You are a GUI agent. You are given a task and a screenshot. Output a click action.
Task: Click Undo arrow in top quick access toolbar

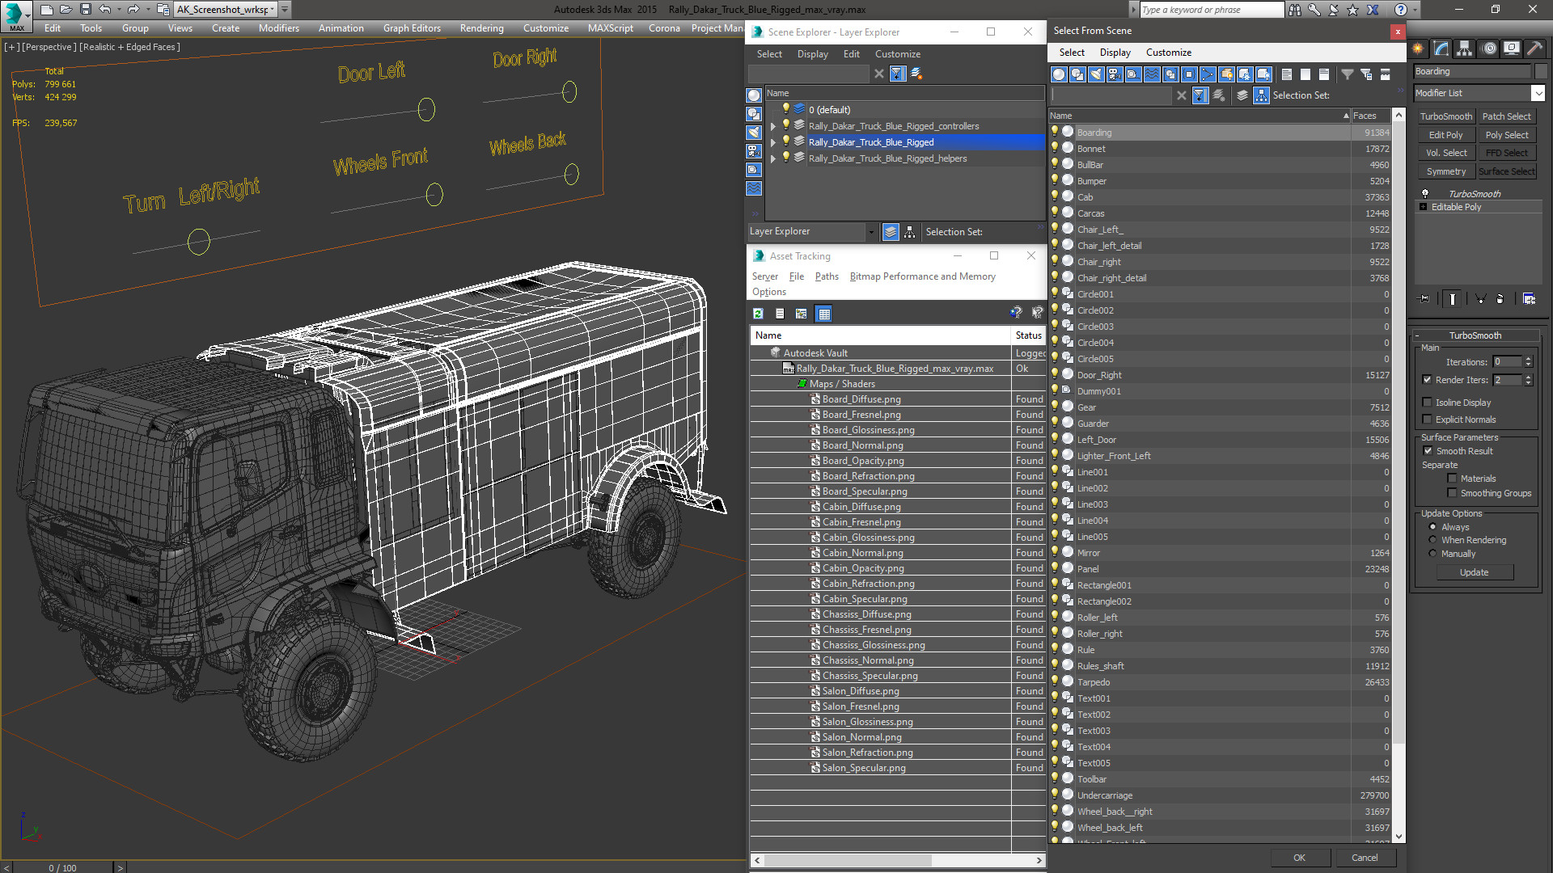click(105, 10)
